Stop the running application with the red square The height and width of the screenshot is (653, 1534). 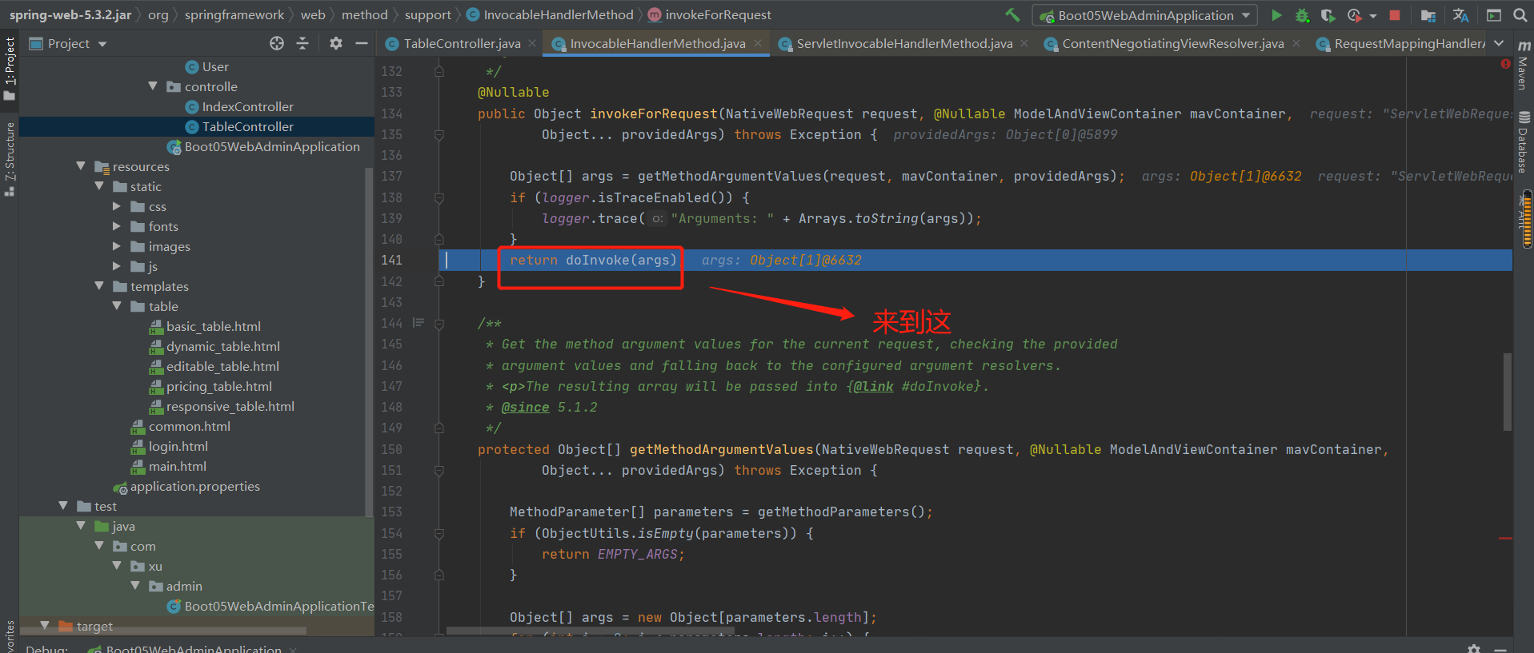[1395, 15]
